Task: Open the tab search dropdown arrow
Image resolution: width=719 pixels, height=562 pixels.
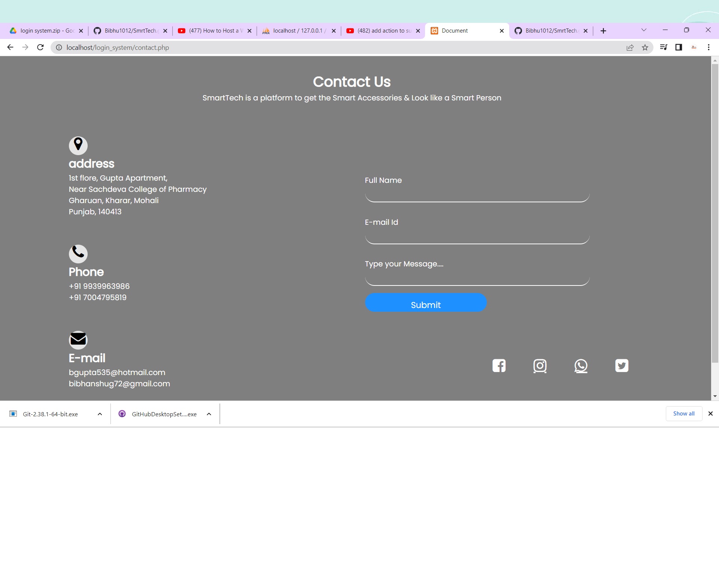Action: click(644, 30)
